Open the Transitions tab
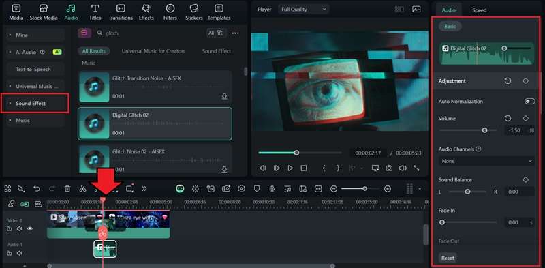 pos(121,12)
